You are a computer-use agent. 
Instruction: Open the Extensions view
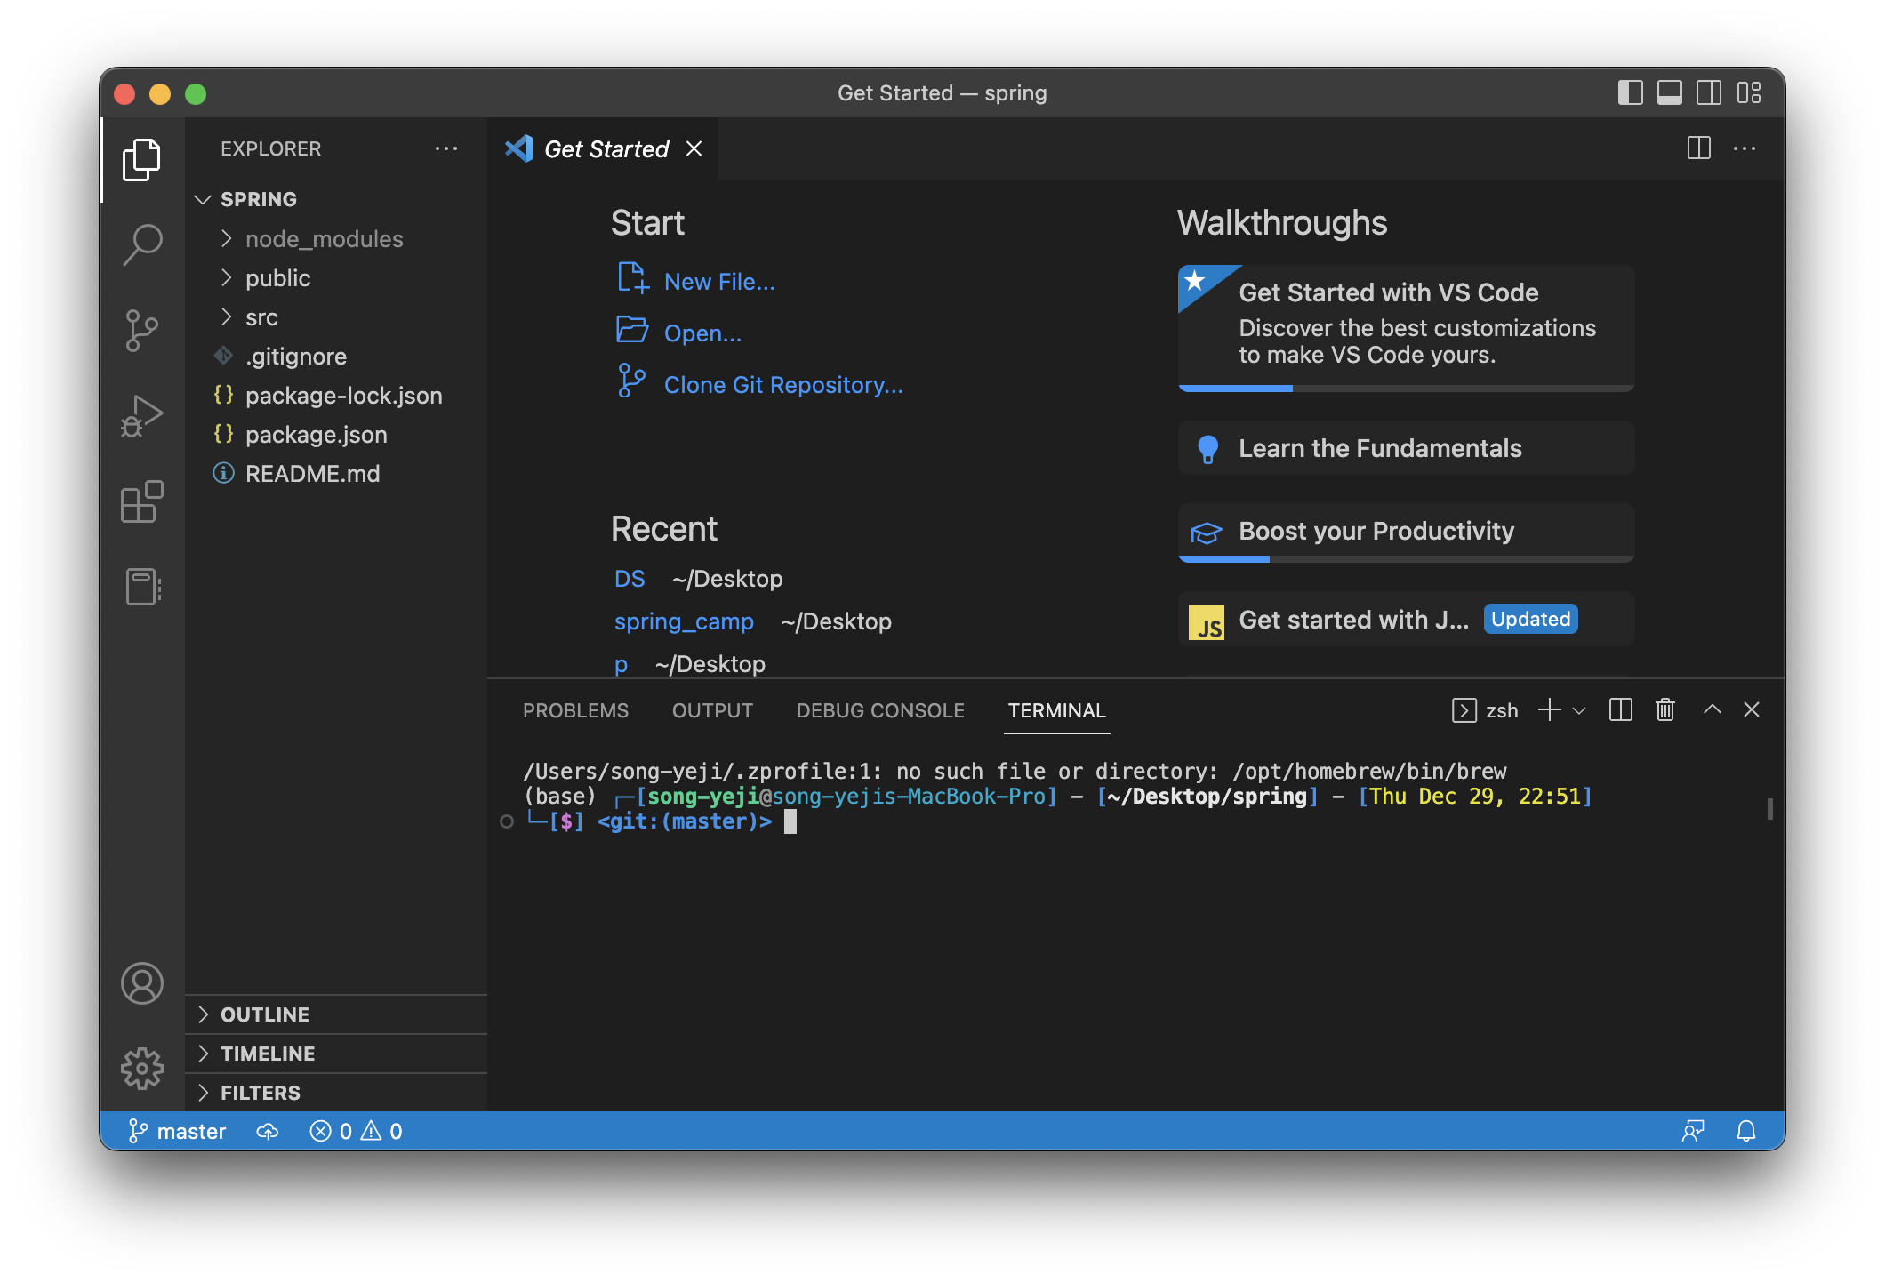coord(142,502)
